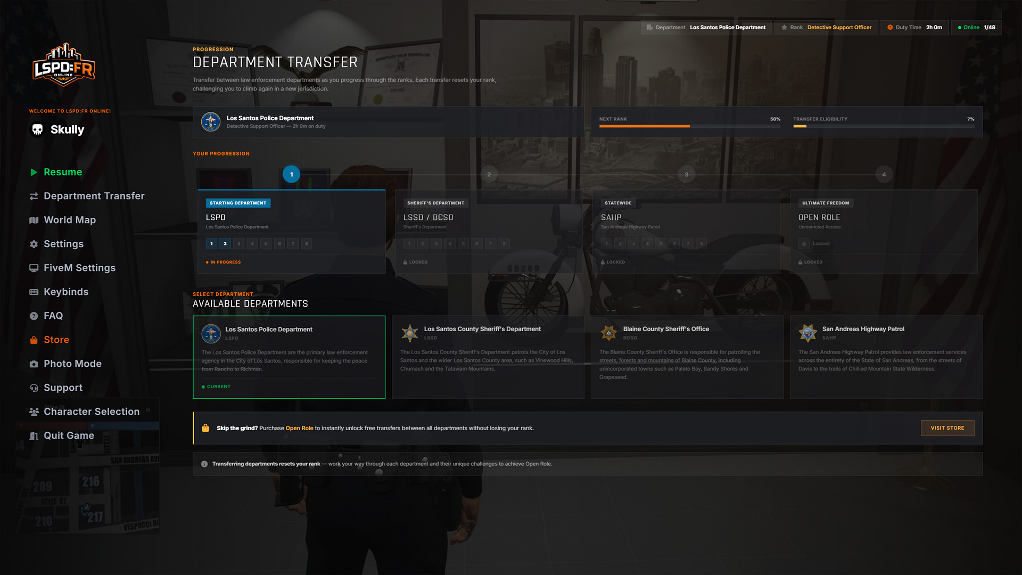Open the Store menu entry

click(50, 340)
